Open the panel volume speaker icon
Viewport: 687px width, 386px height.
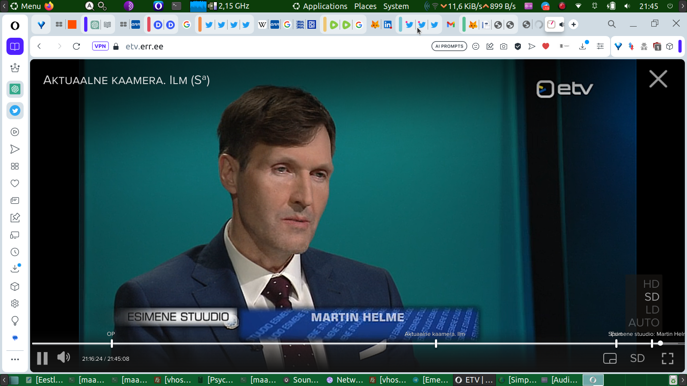click(x=627, y=6)
